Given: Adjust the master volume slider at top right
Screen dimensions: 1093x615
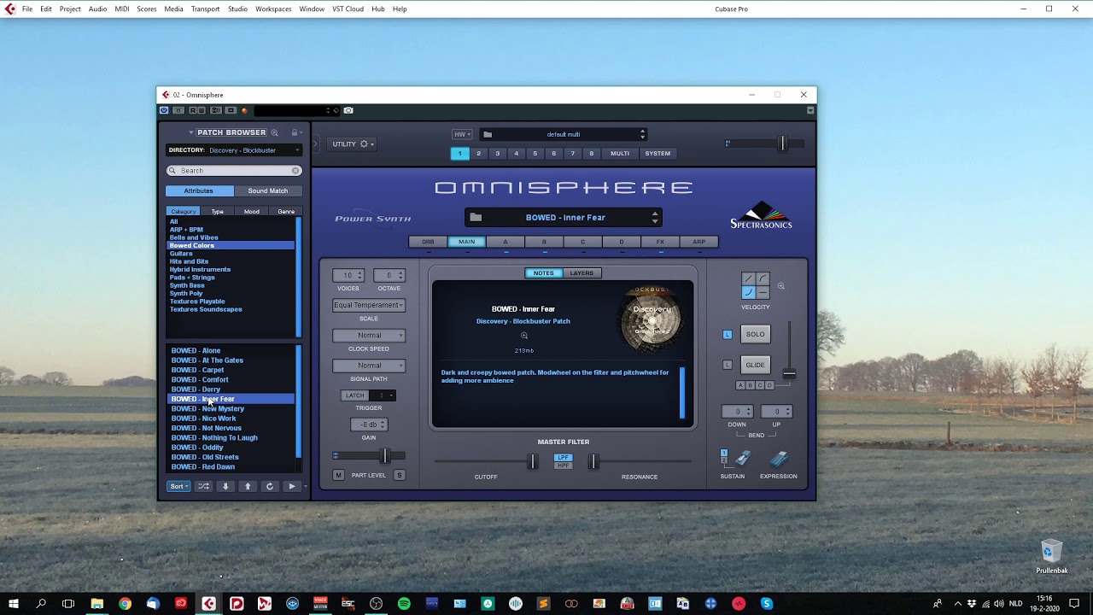Looking at the screenshot, I should (x=781, y=143).
